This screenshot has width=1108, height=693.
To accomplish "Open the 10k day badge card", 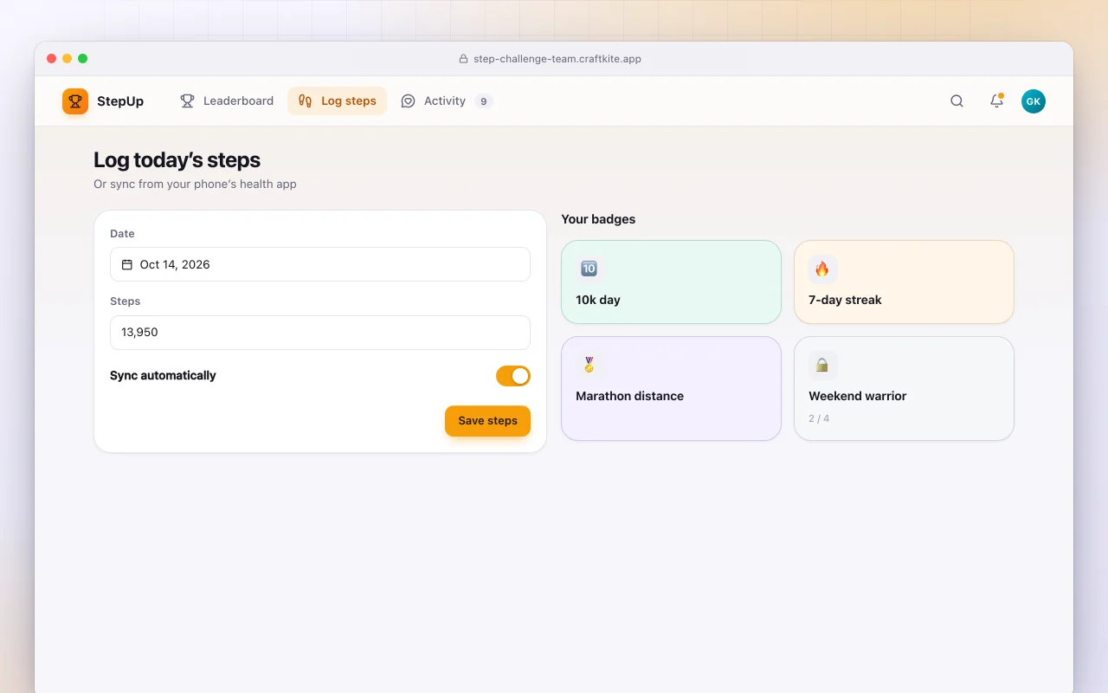I will point(671,282).
